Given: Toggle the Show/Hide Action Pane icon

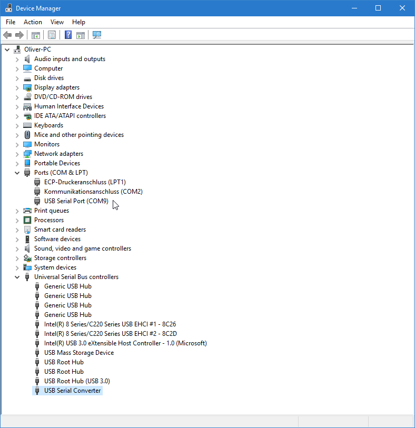Looking at the screenshot, I should tap(81, 35).
